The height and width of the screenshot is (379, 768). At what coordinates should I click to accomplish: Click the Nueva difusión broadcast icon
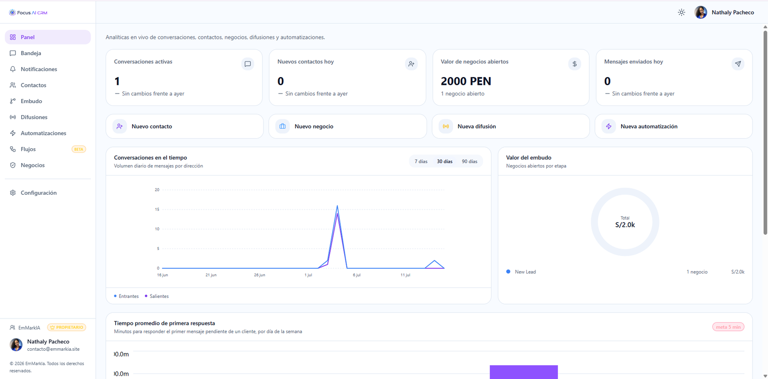coord(446,126)
